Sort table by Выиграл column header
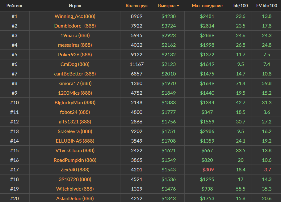The height and width of the screenshot is (202, 281). [166, 6]
